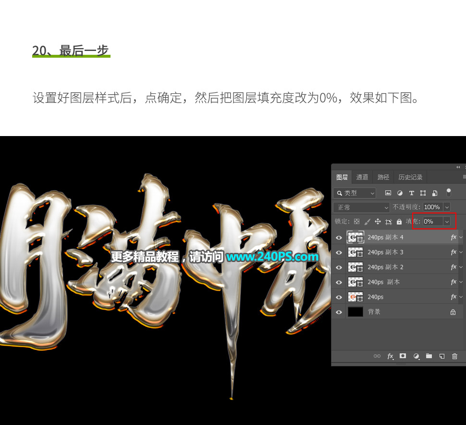
Task: Click the Create new group folder icon
Action: tap(429, 356)
